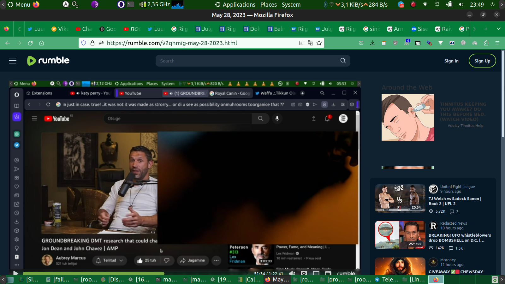Viewport: 505px width, 284px height.
Task: Show tracking protection shield info
Action: click(x=84, y=43)
